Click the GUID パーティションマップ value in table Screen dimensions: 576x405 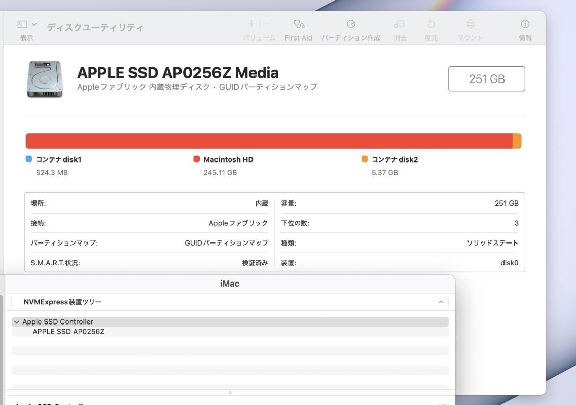pos(226,243)
